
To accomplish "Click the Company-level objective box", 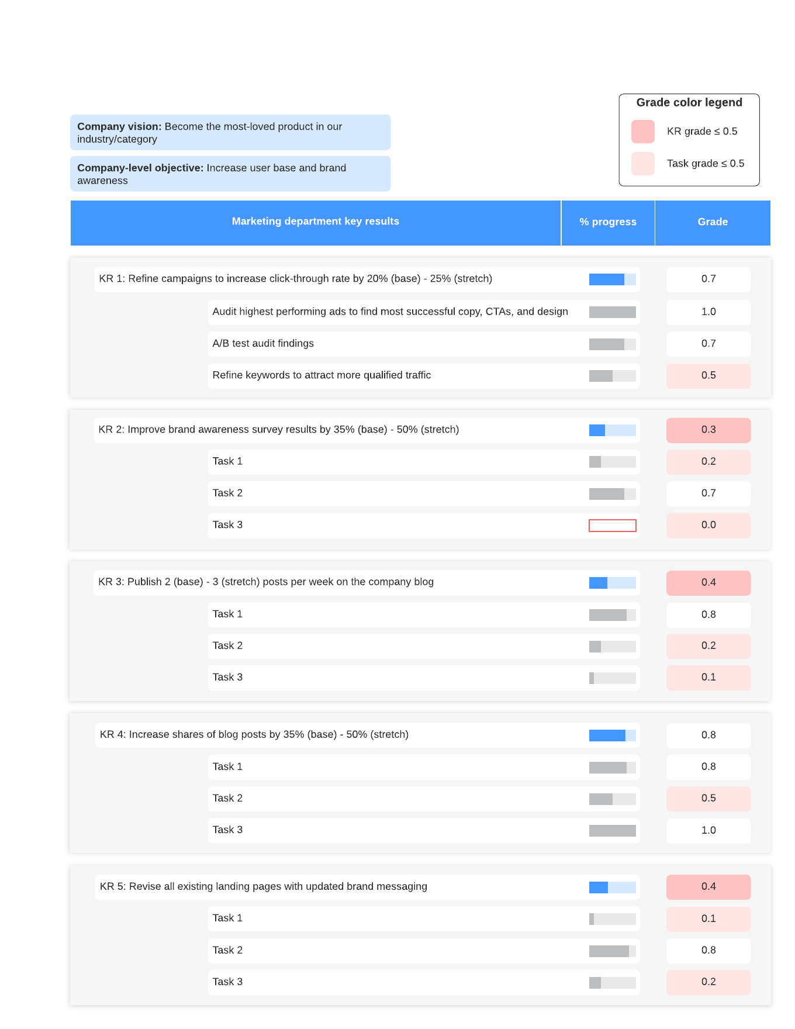I will tap(230, 174).
